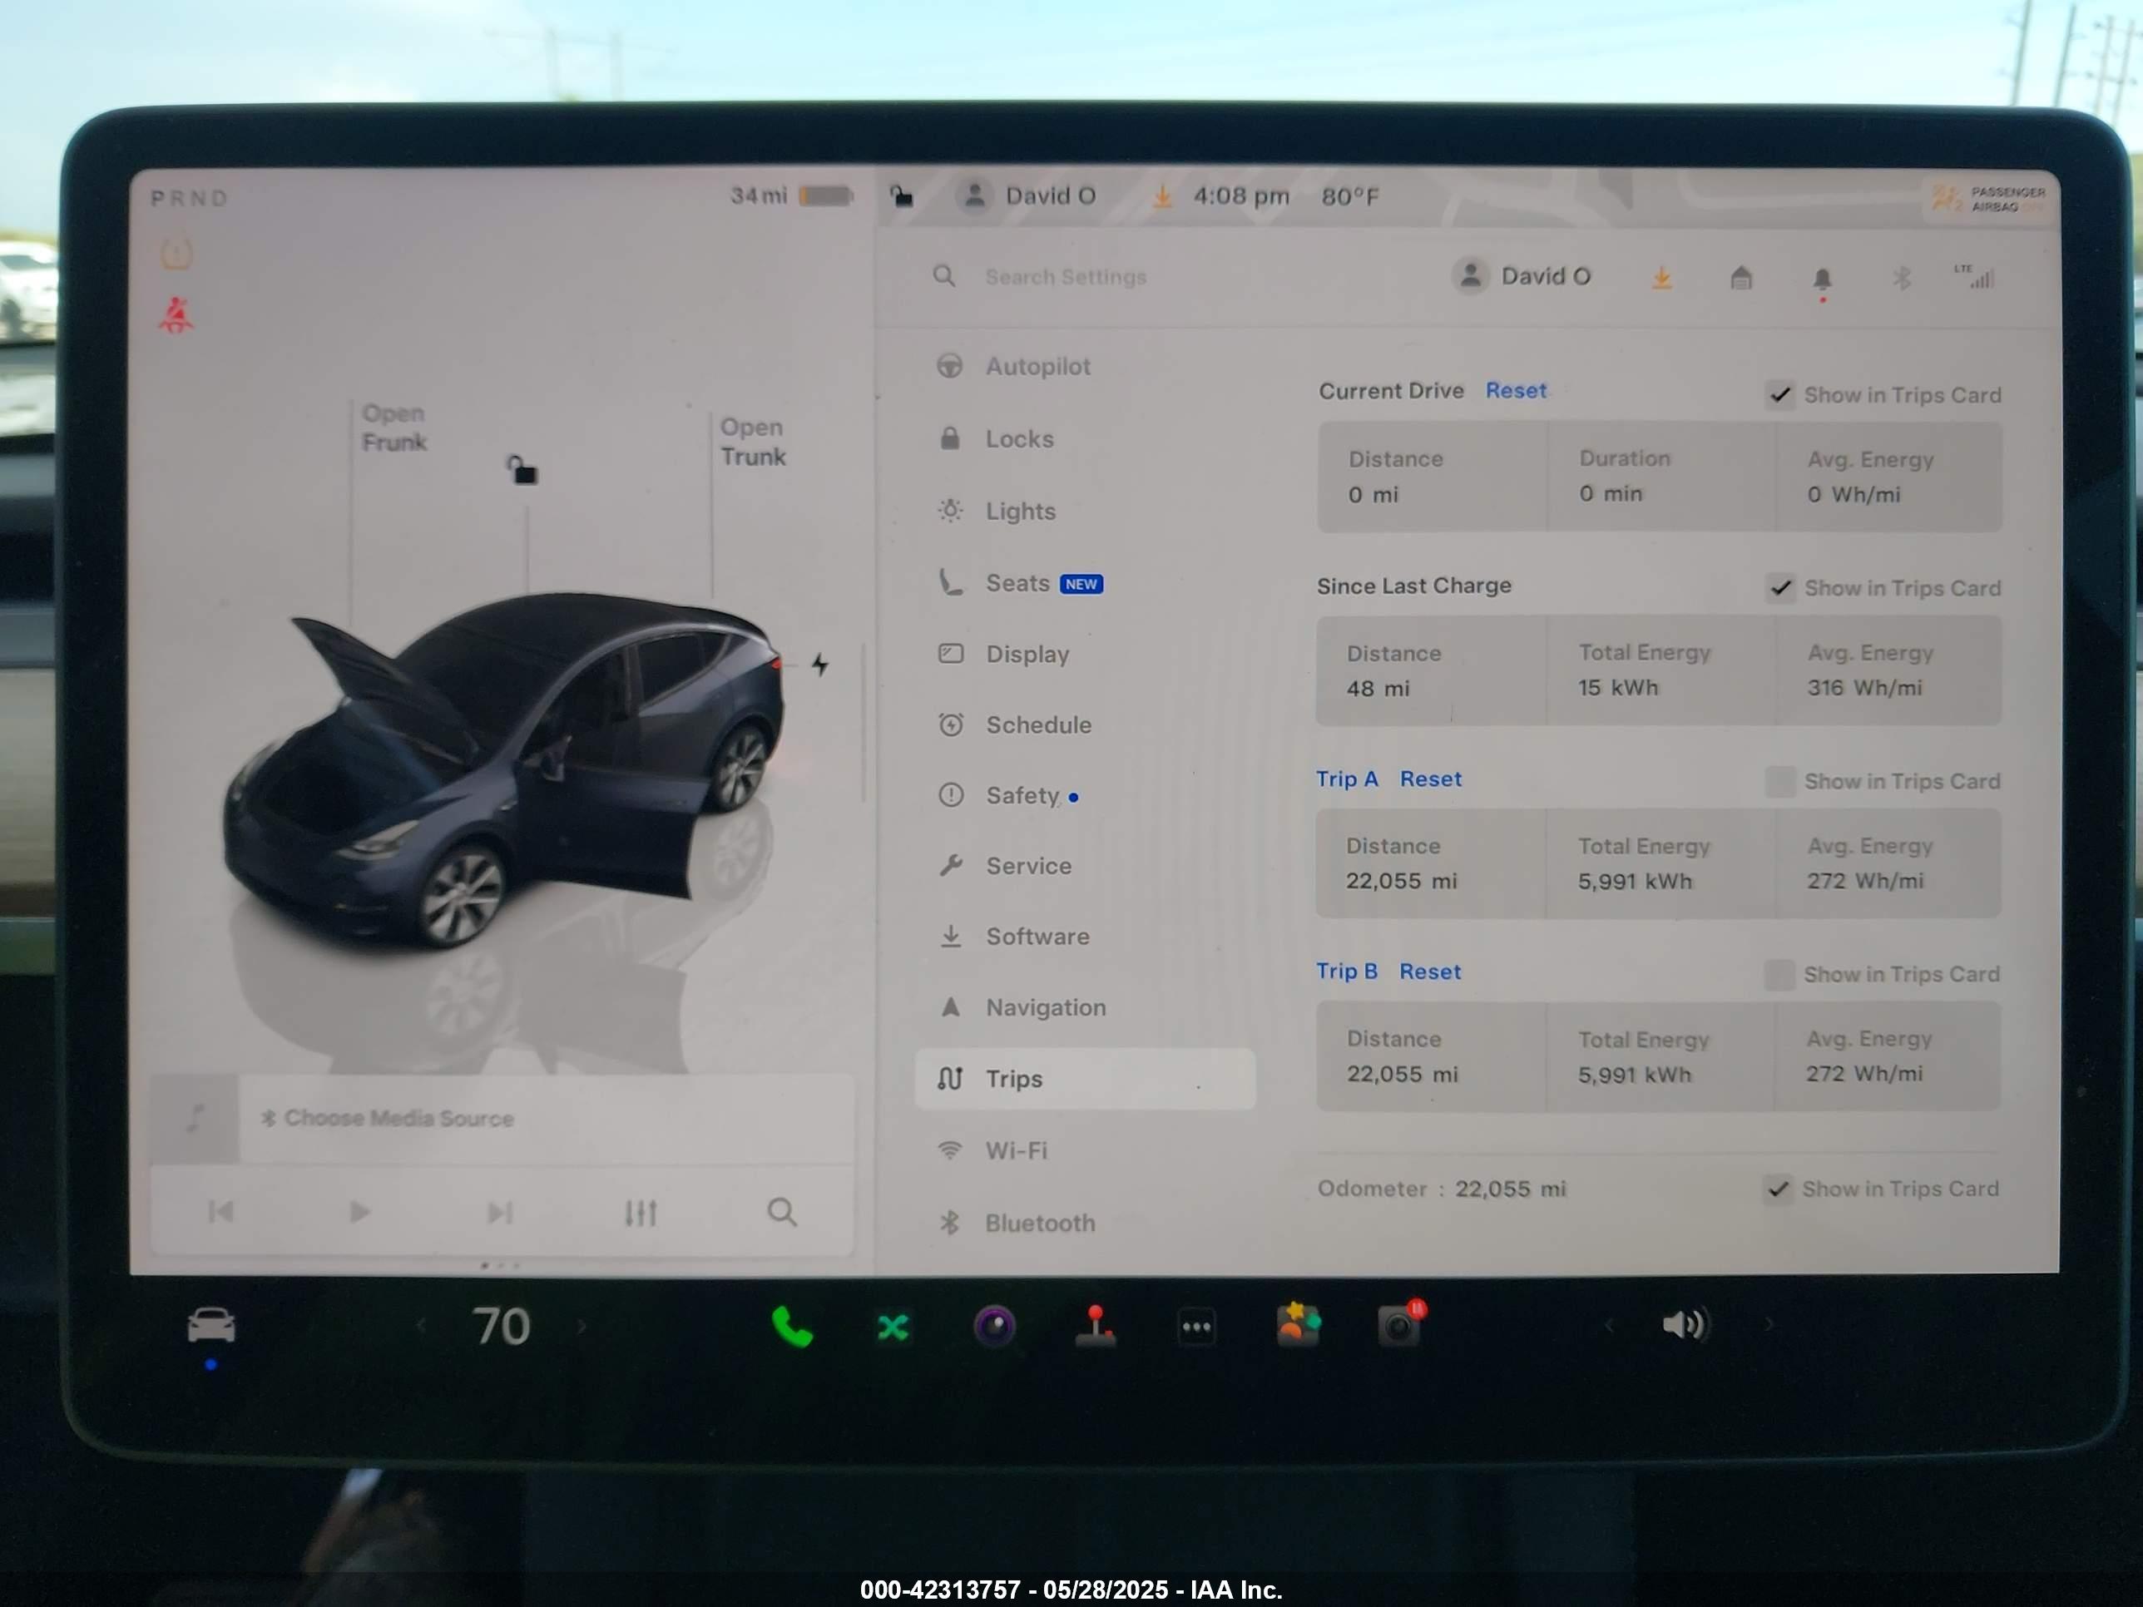Open David O profile in top status bar
The image size is (2143, 1607).
tap(1027, 195)
